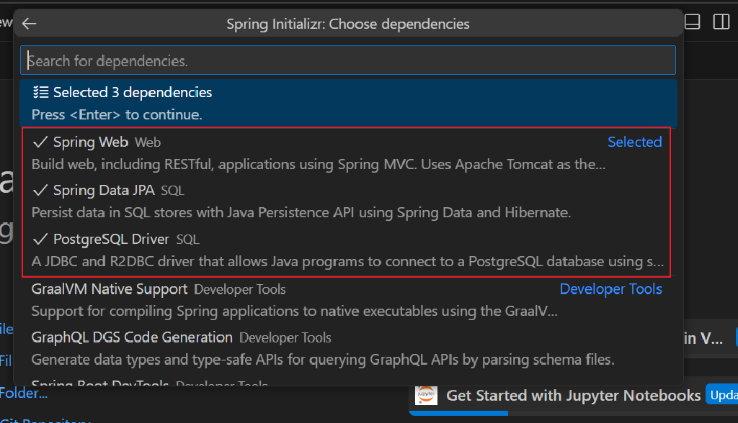Click the Jupyter logo in the notification
The image size is (738, 423).
click(x=427, y=395)
